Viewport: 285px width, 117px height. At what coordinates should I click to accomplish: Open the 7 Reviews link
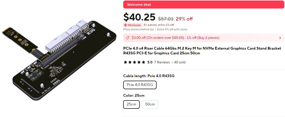(162, 62)
